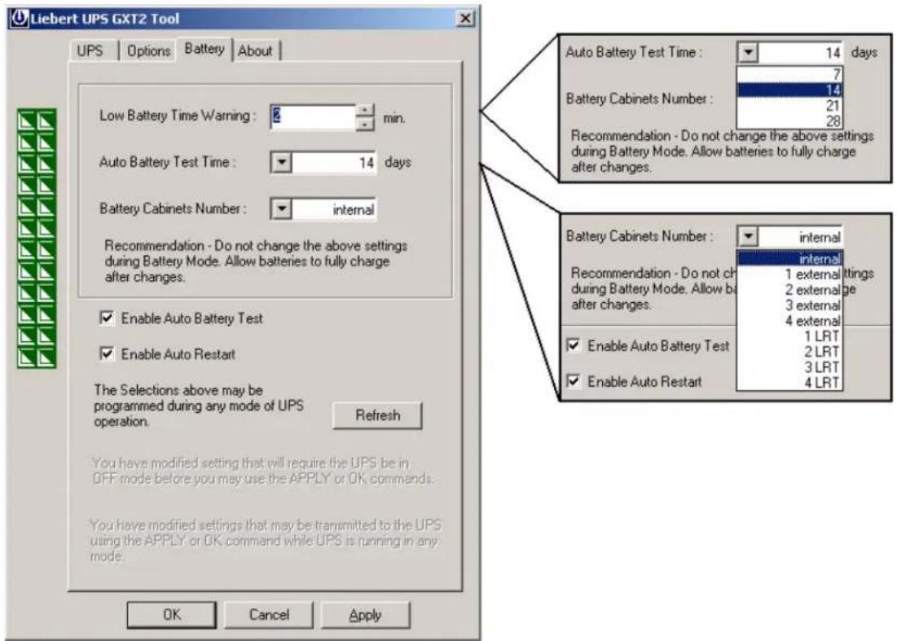897x641 pixels.
Task: Click the Liebert power icon in title bar
Action: click(20, 18)
